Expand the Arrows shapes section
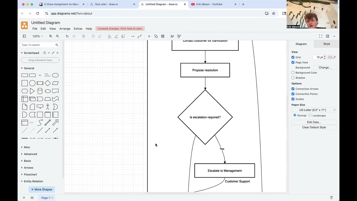The height and width of the screenshot is (201, 357). (28, 168)
